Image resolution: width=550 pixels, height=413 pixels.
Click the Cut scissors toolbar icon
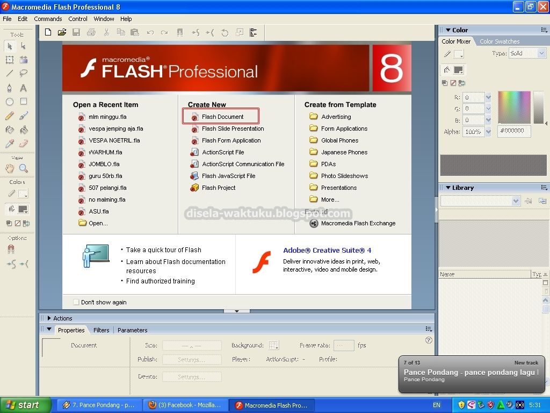coord(107,33)
